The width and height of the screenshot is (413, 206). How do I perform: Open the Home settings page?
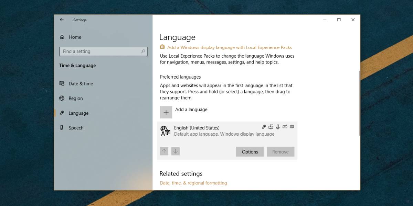click(x=71, y=37)
